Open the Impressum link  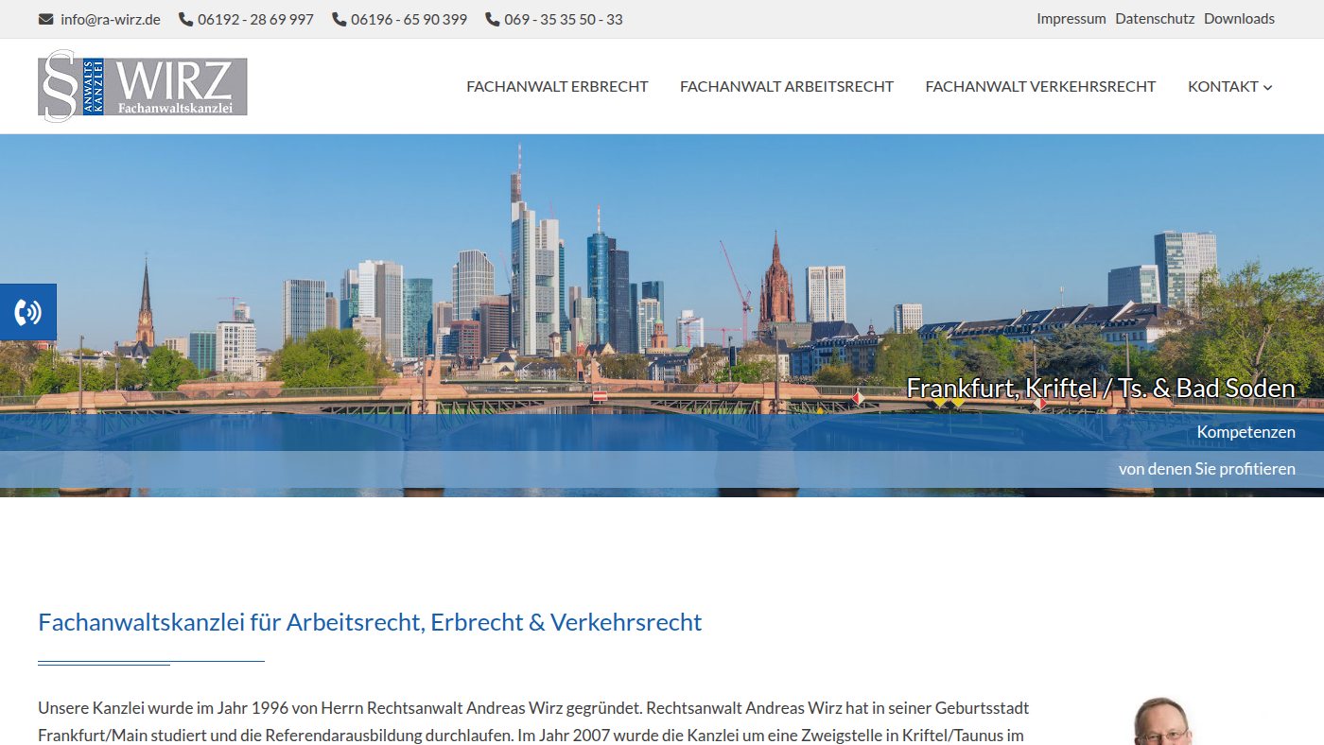pyautogui.click(x=1071, y=19)
